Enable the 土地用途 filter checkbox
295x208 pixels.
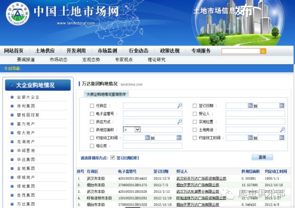(x=195, y=129)
